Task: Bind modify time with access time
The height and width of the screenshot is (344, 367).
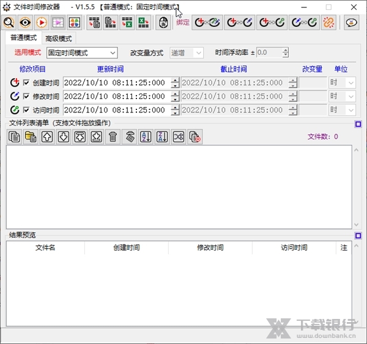Action: [304, 23]
